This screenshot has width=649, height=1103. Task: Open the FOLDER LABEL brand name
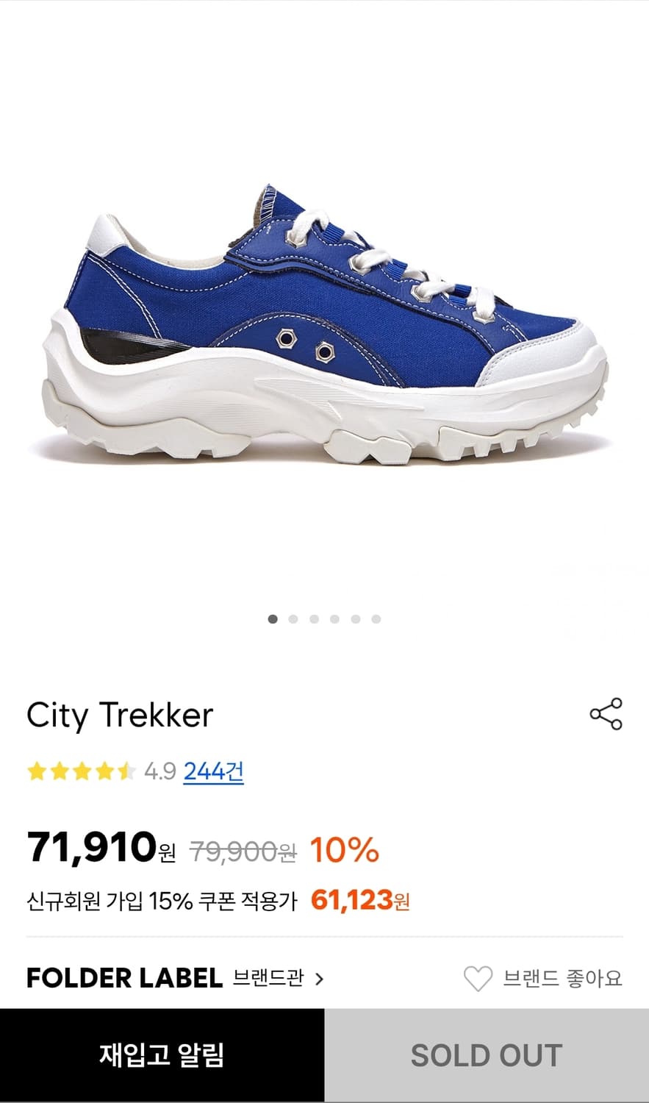point(124,978)
